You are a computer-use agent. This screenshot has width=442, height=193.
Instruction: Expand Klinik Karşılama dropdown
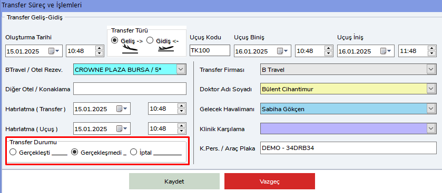tap(431, 129)
